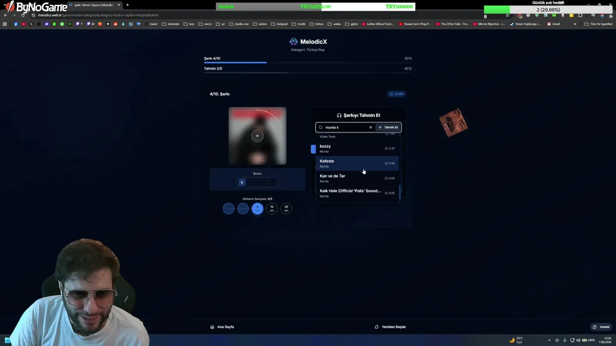Open Shawn Lee's Ping P... bookmark
Viewport: 616px width, 346px height.
415,24
